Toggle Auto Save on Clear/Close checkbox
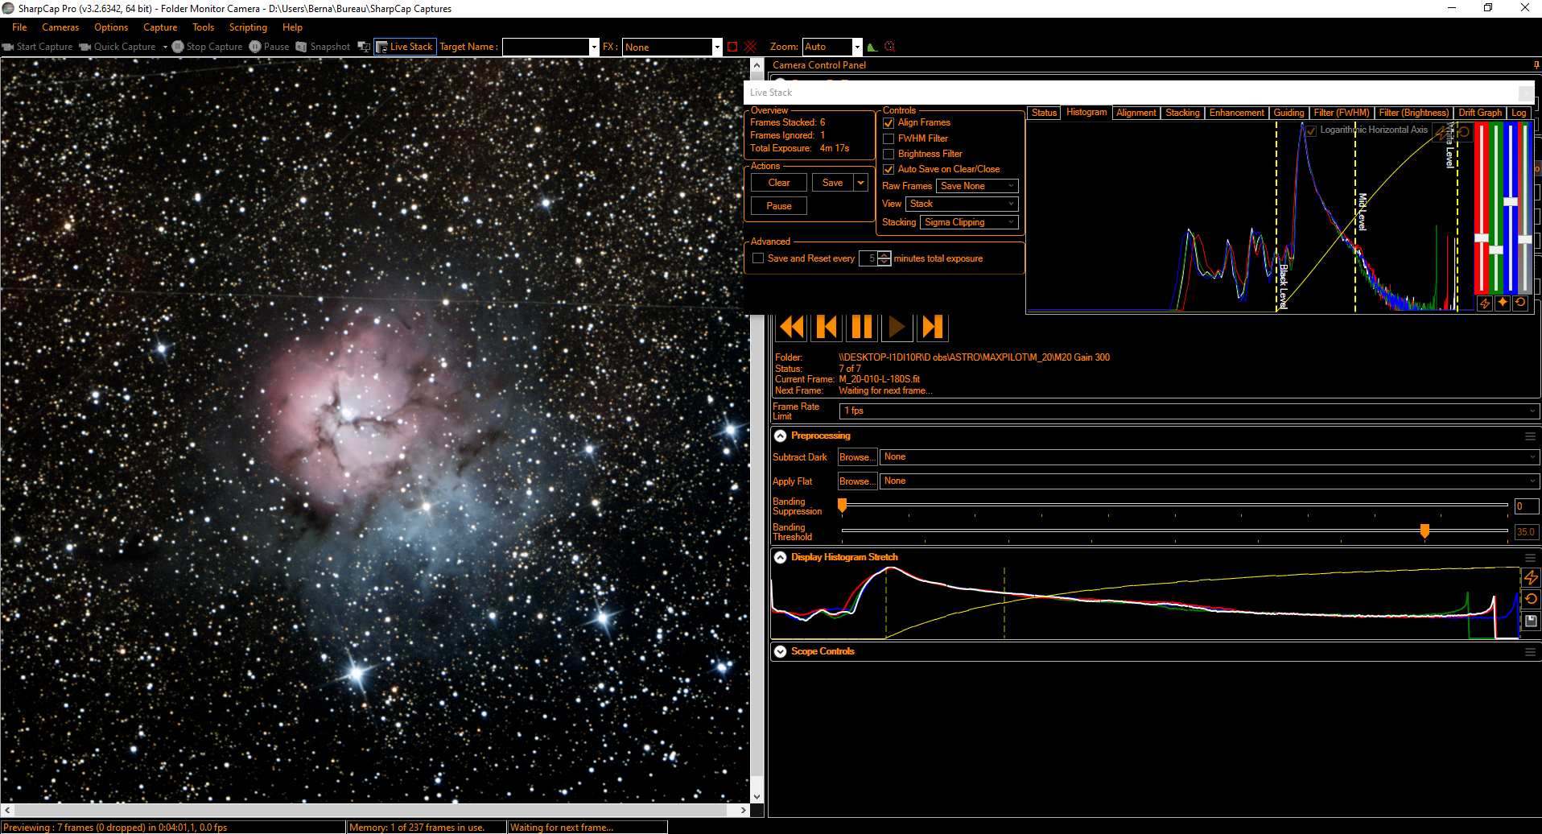Viewport: 1542px width, 834px height. pyautogui.click(x=889, y=169)
